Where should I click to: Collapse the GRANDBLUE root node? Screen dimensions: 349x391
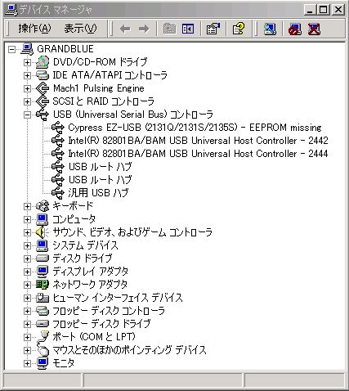coord(11,49)
